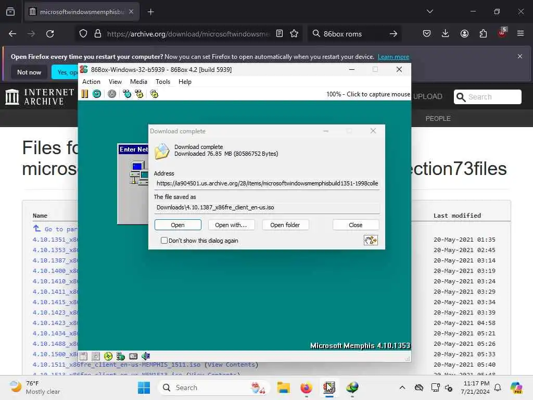Open Internet Download Manager taskbar icon
533x400 pixels.
352,387
